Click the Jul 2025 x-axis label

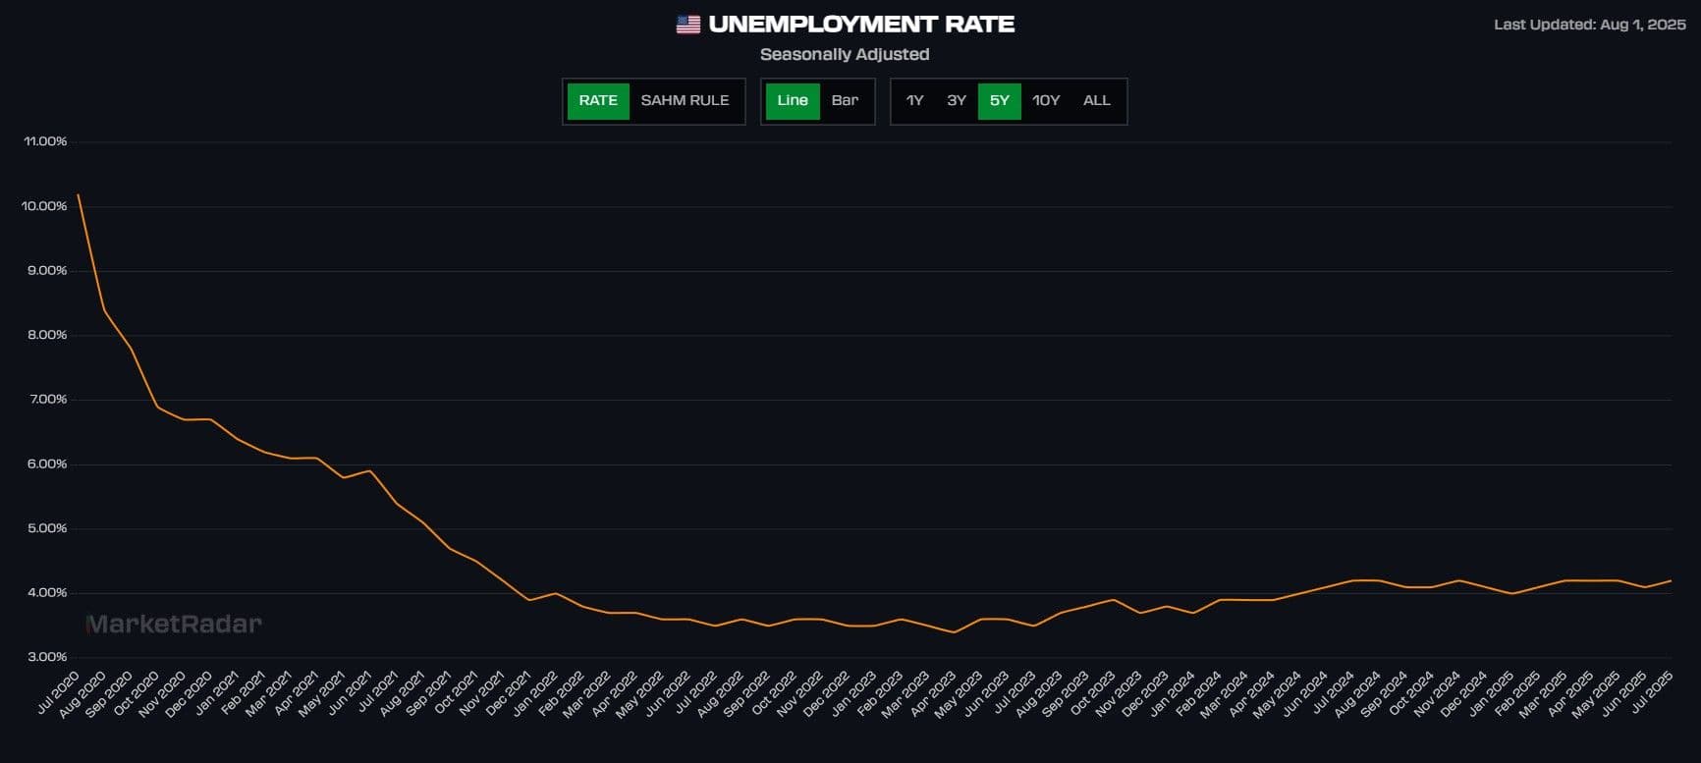(1652, 693)
